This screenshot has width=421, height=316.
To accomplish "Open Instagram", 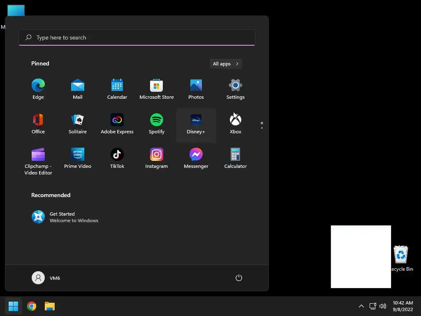I will [x=157, y=158].
